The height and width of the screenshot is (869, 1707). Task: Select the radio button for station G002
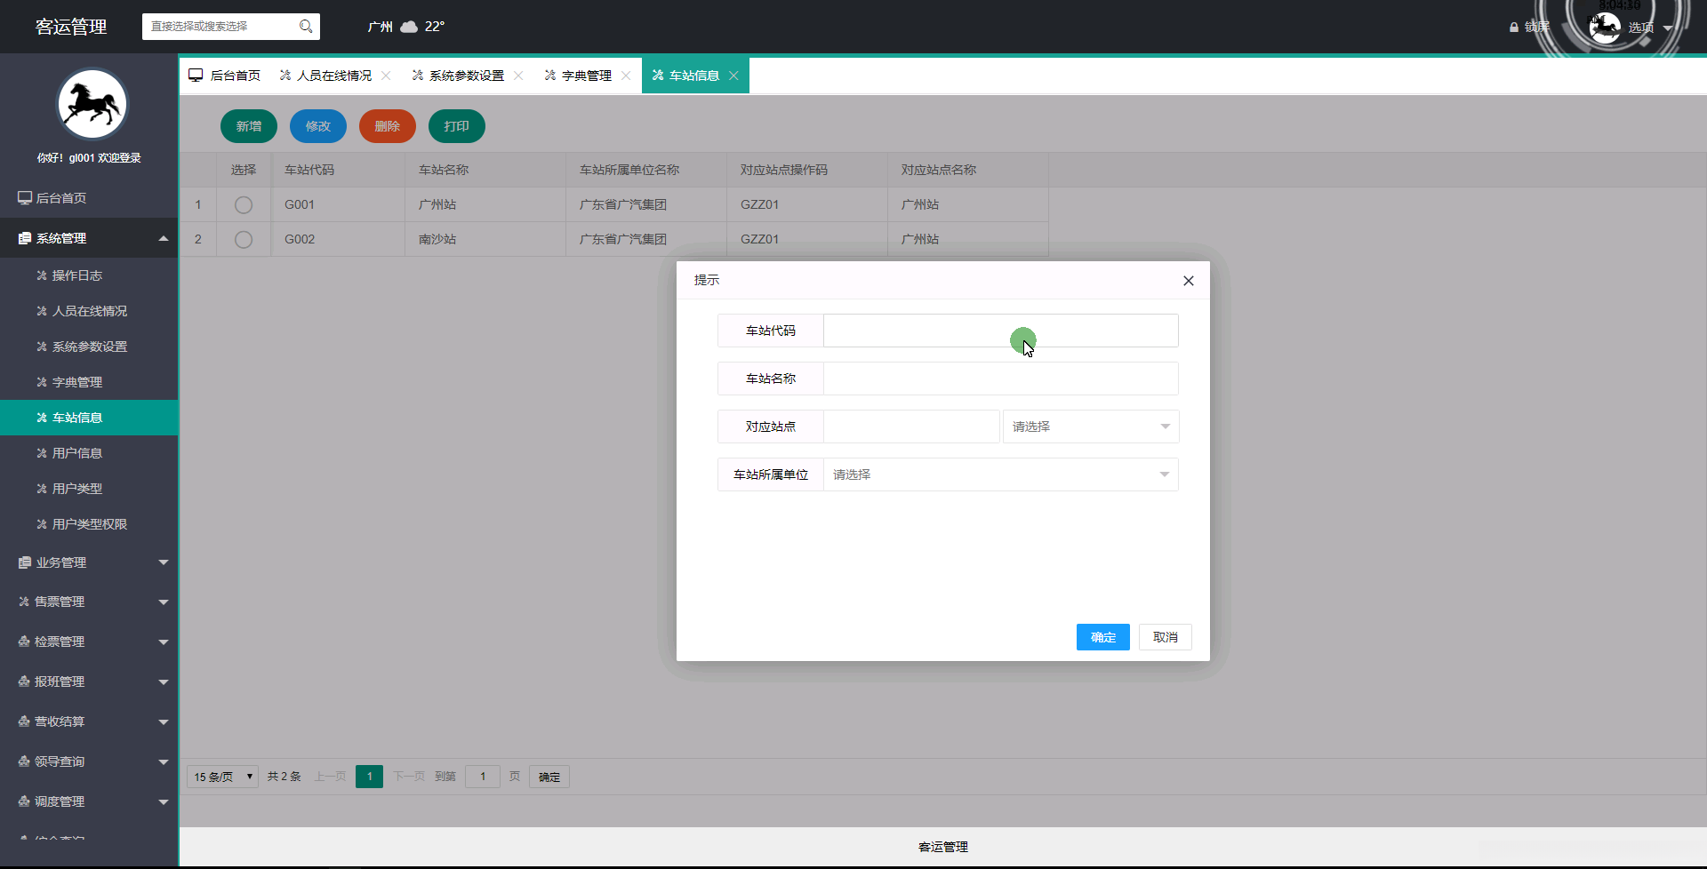(x=244, y=240)
